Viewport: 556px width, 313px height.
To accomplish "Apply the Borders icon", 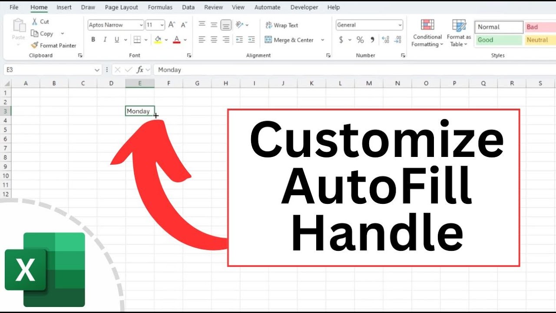I will tap(137, 40).
